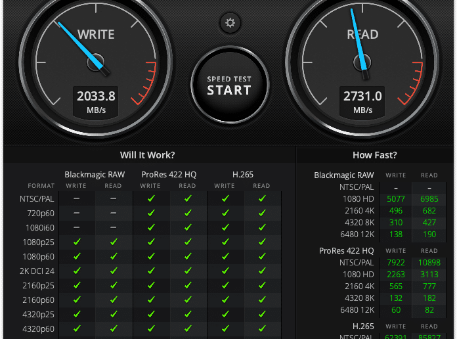Select Blackmagic RAW 2160 4K read value 682
The width and height of the screenshot is (457, 339).
[x=429, y=211]
